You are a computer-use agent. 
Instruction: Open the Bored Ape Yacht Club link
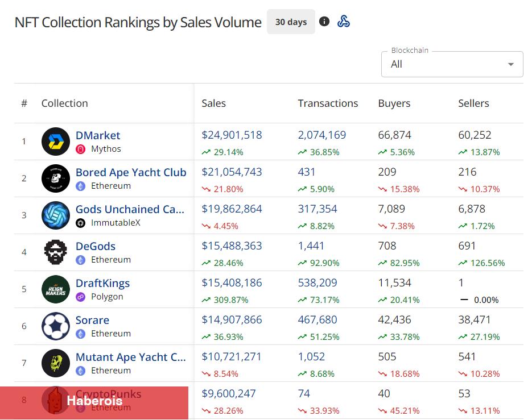[131, 173]
